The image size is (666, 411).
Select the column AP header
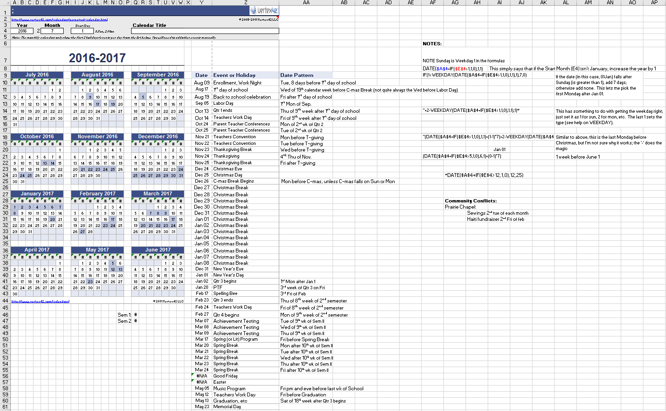click(654, 3)
